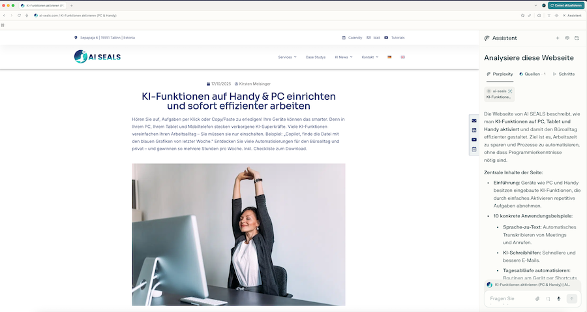Click the screen selection capture icon

(x=548, y=298)
